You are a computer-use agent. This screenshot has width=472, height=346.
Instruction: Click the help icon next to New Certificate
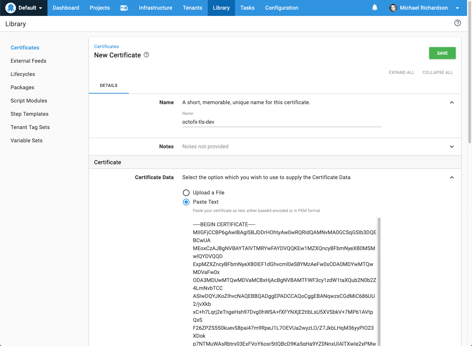pos(146,55)
